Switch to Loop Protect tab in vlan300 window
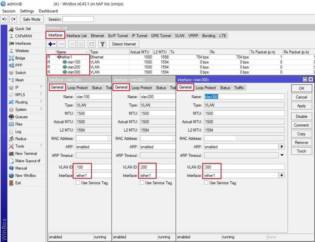 click(206, 88)
